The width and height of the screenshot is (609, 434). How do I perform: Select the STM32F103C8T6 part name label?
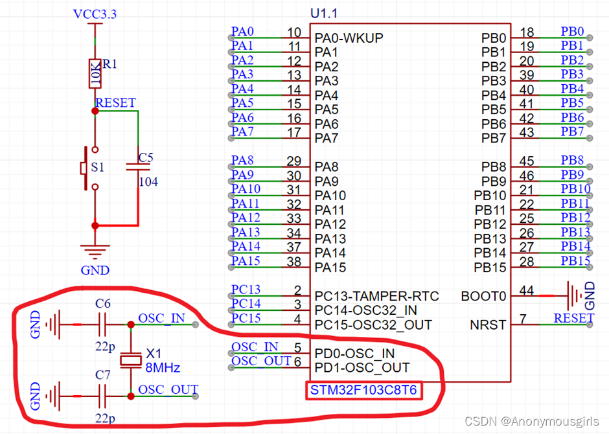point(363,391)
